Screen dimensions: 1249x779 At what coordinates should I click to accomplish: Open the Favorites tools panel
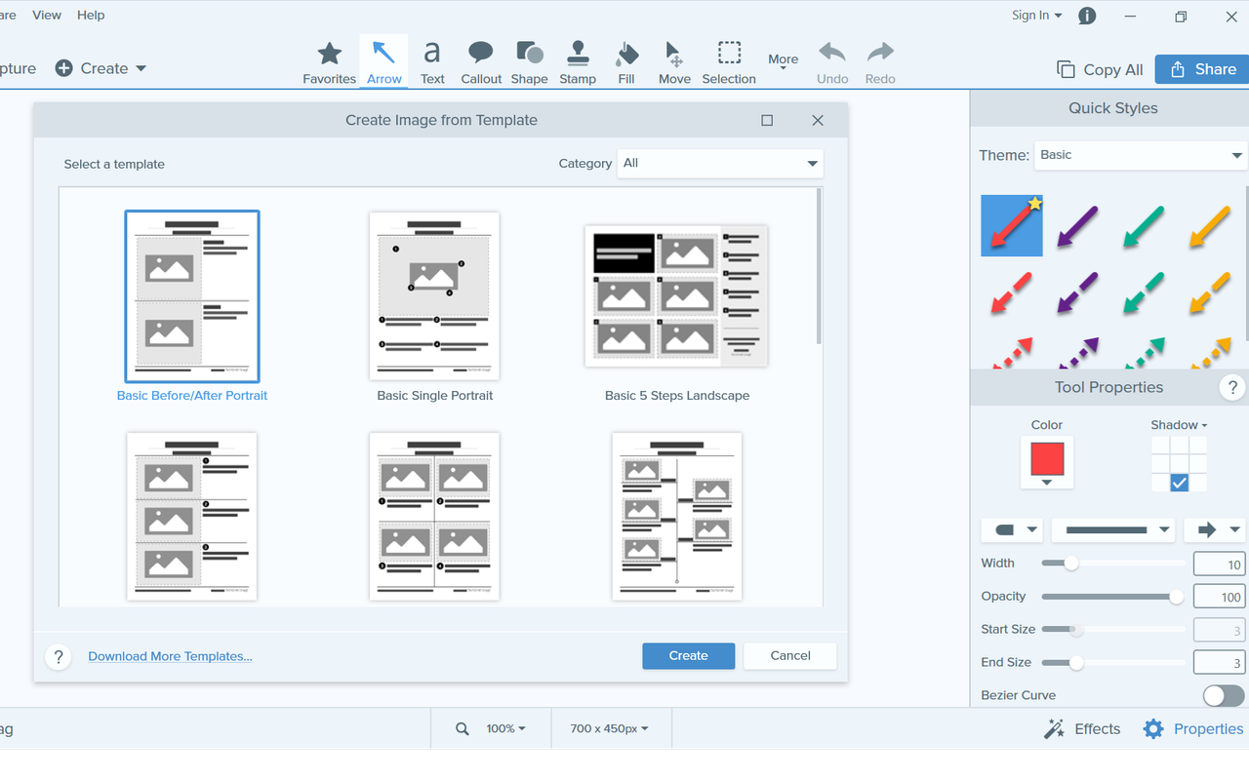[329, 60]
